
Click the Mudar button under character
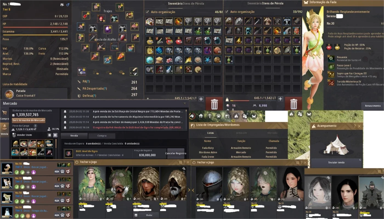(x=149, y=215)
